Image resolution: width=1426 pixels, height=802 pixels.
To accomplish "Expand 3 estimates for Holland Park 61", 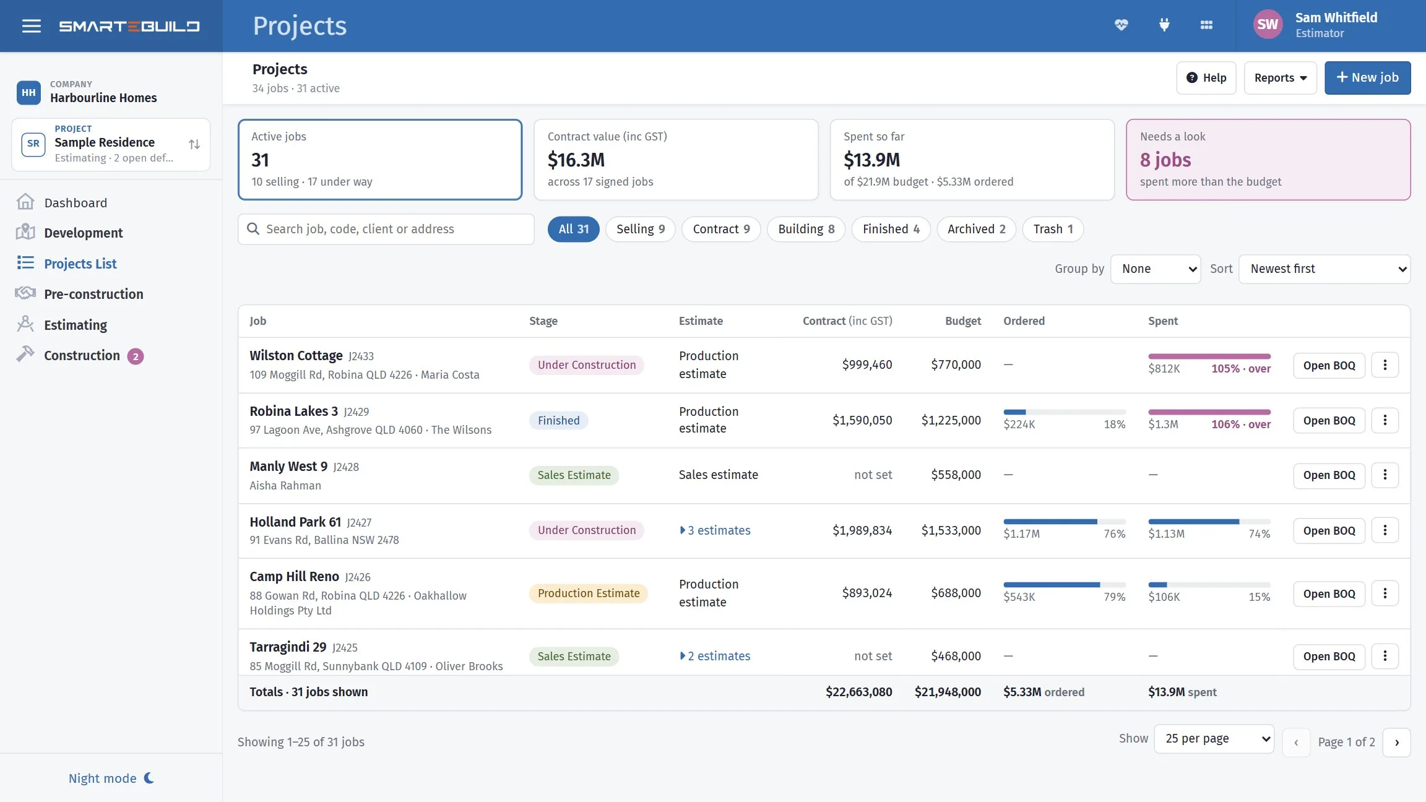I will 715,530.
